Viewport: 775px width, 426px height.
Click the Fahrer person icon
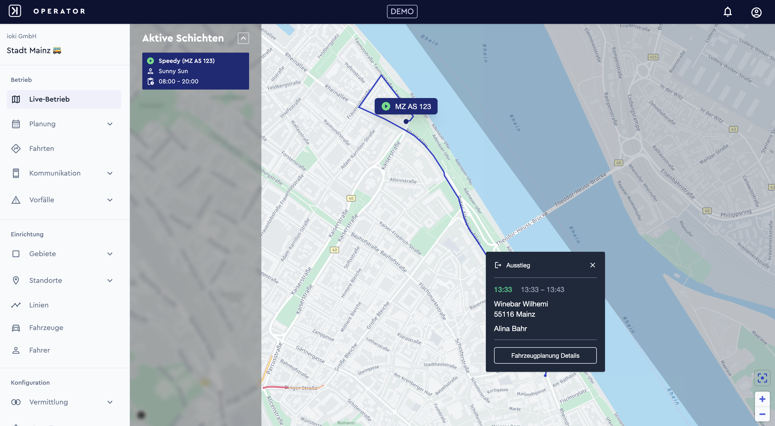coord(16,351)
